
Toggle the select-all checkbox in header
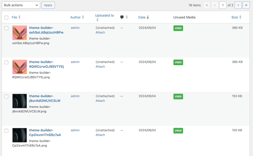pyautogui.click(x=6, y=18)
